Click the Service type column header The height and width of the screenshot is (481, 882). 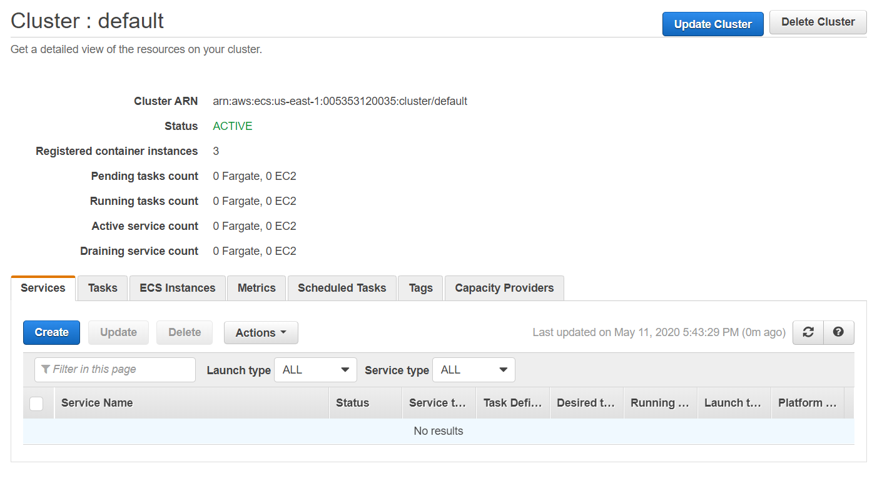click(x=439, y=403)
